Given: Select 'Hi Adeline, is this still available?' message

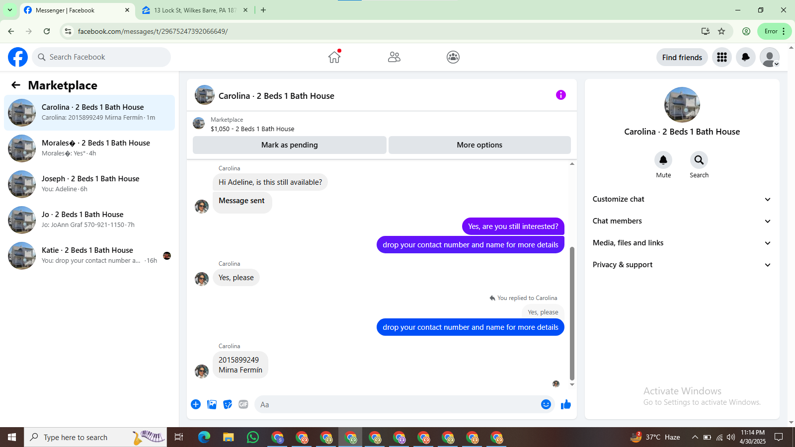Looking at the screenshot, I should [270, 182].
